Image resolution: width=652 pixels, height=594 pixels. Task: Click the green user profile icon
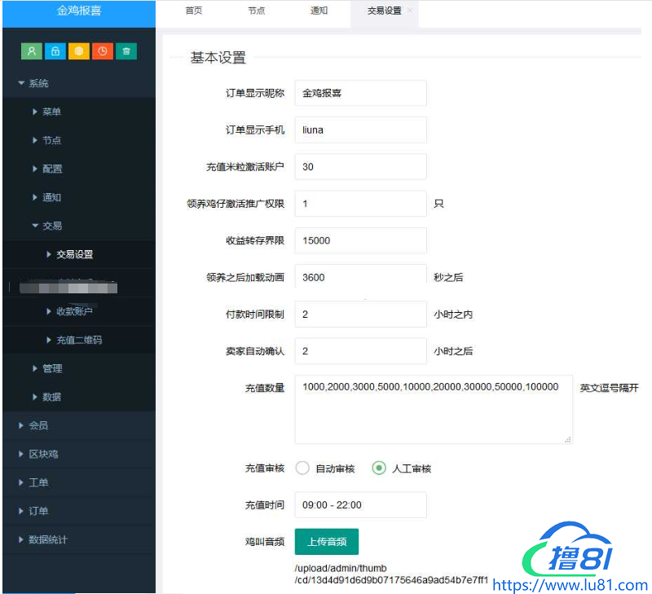tap(32, 51)
